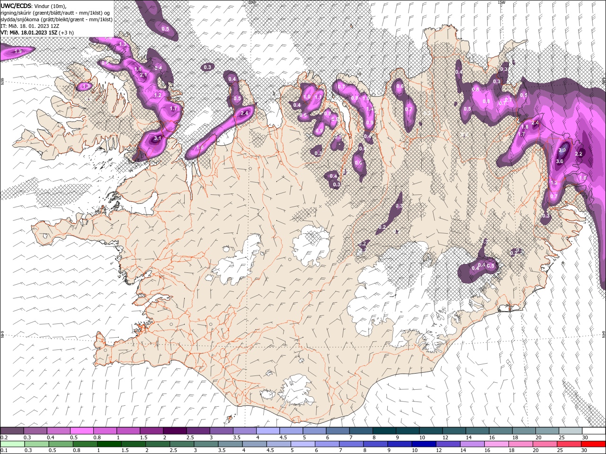The image size is (606, 454).
Task: Click the pure blue swatch above the lower row's 10
Action: point(423,444)
